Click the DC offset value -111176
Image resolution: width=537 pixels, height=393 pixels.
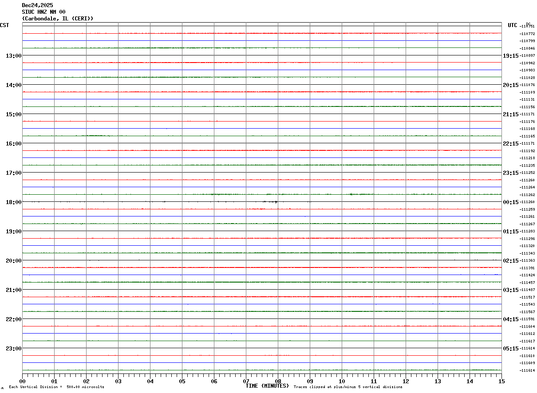click(527, 122)
